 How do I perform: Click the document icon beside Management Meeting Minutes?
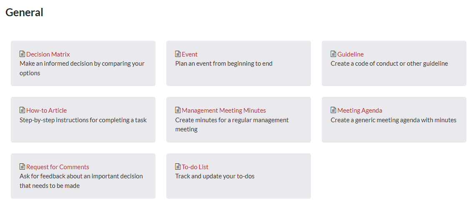178,110
